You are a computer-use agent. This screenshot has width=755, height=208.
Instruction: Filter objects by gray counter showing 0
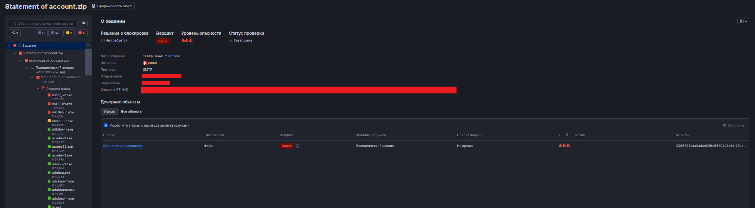click(x=42, y=33)
